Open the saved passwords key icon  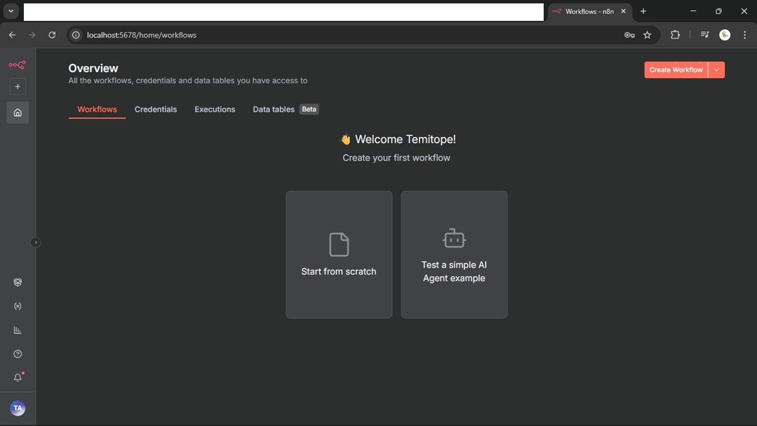(629, 35)
